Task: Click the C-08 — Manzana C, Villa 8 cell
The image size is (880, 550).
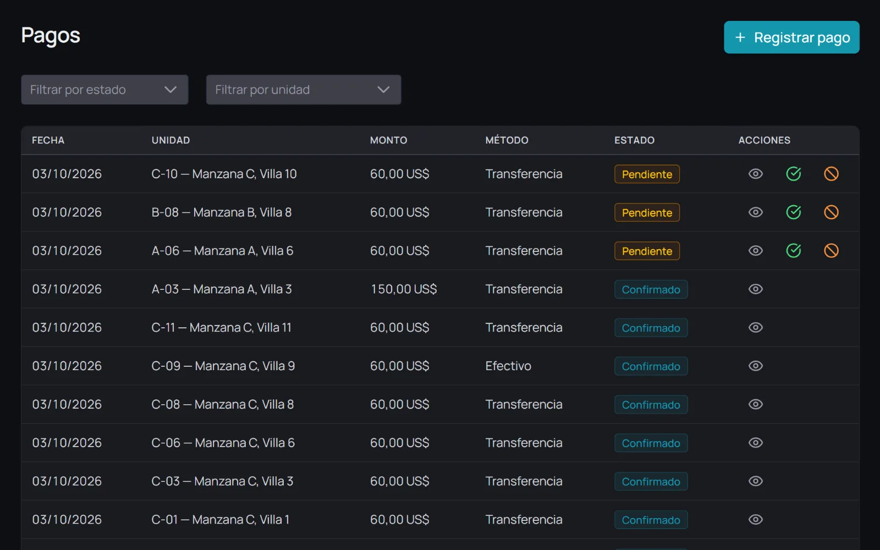Action: [x=223, y=405]
